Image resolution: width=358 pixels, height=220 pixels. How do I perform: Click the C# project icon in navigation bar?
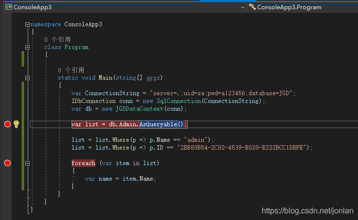click(x=8, y=7)
